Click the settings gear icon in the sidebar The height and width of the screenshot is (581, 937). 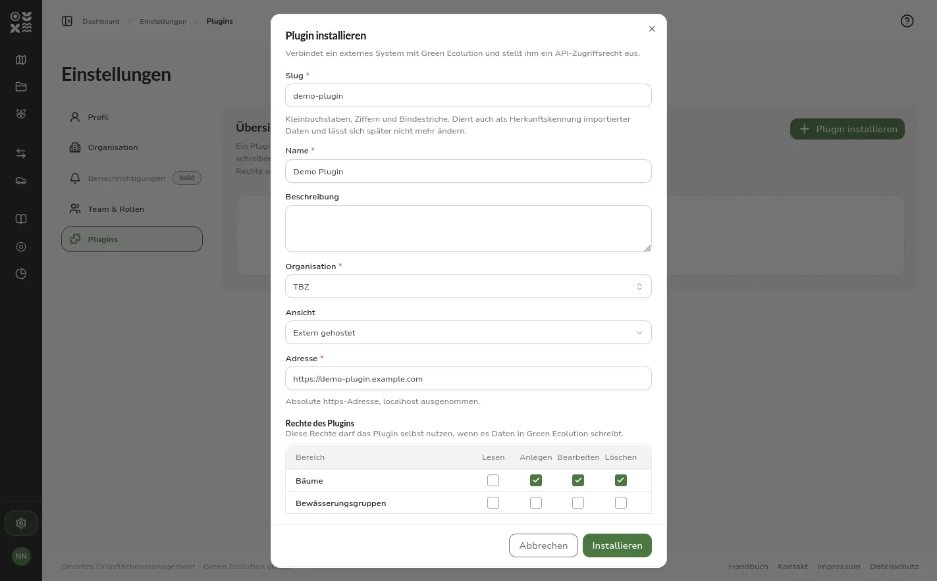coord(21,523)
